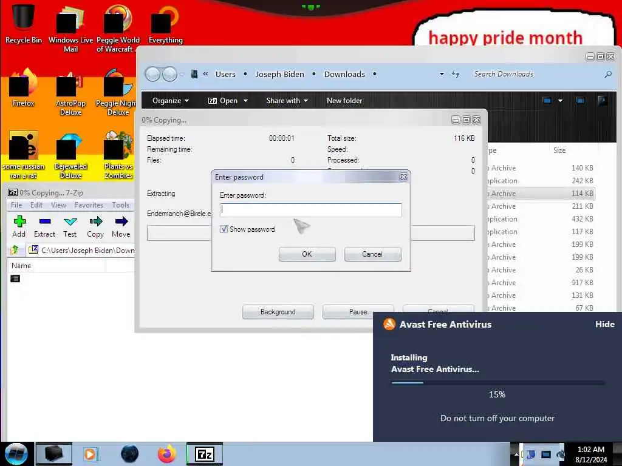Open Firefox from the taskbar
Image resolution: width=622 pixels, height=466 pixels.
coord(167,454)
